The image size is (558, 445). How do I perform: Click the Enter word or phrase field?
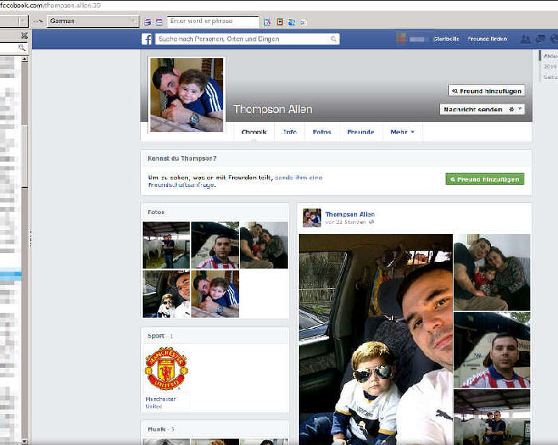(x=213, y=21)
